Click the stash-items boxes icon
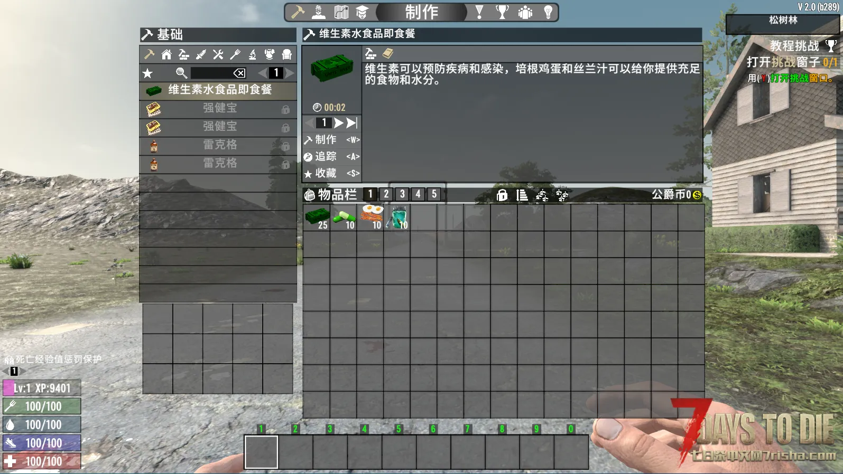 tap(542, 195)
